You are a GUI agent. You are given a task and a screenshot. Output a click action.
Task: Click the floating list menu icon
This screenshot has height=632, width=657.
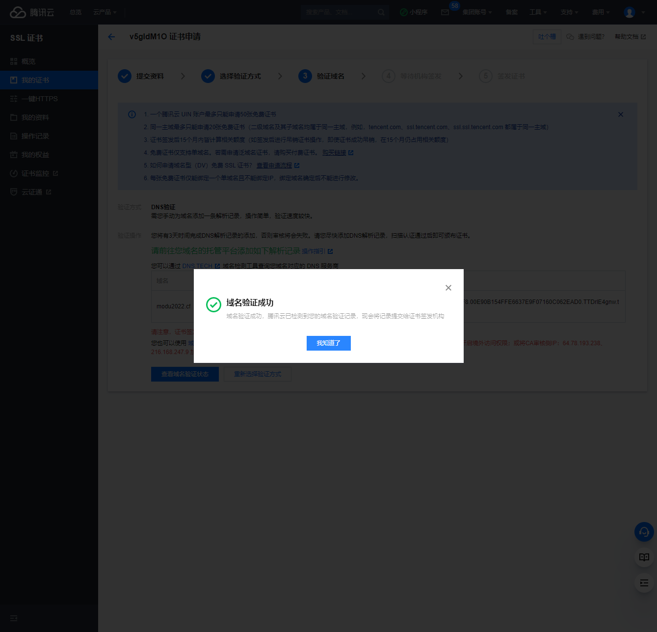pyautogui.click(x=644, y=583)
